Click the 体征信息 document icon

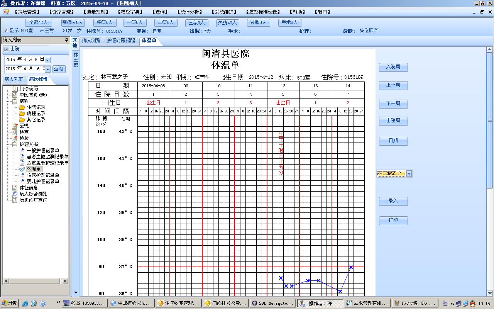[x=15, y=188]
